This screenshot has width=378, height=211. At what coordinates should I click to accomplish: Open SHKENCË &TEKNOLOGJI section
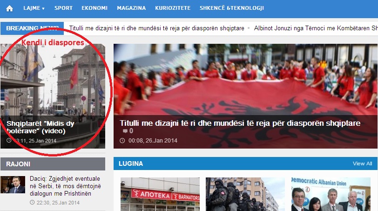[232, 8]
